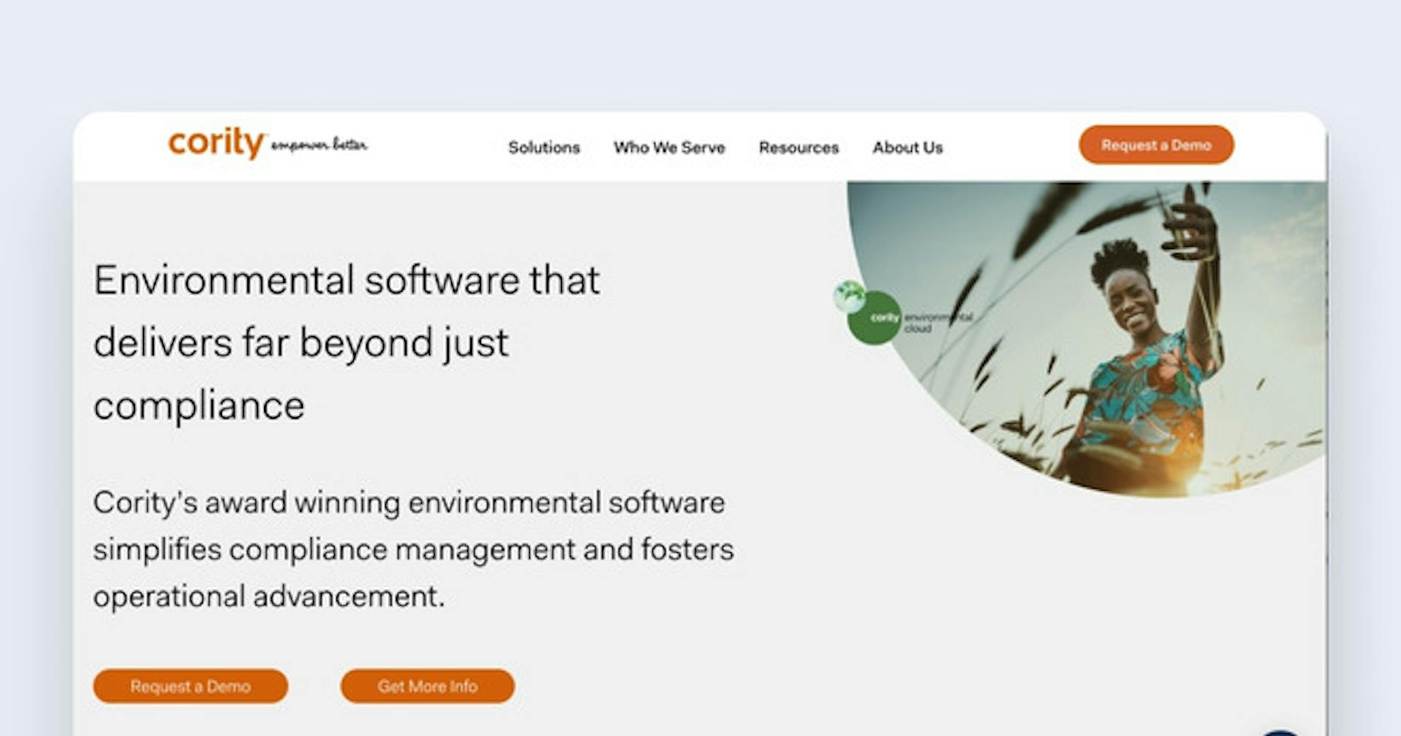This screenshot has width=1401, height=736.
Task: Click the Cority logo in the header
Action: (x=216, y=143)
